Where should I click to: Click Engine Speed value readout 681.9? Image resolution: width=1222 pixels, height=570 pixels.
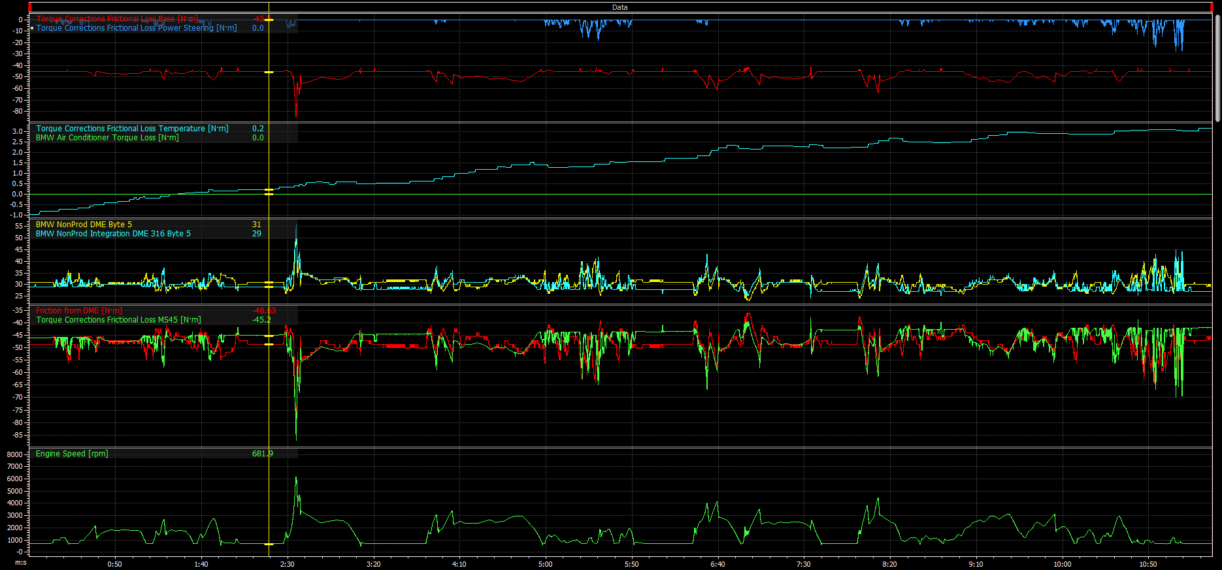click(262, 454)
